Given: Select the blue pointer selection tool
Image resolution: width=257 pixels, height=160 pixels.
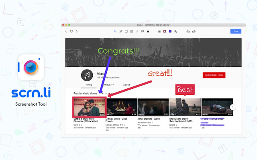Looking at the screenshot, I should (115, 31).
